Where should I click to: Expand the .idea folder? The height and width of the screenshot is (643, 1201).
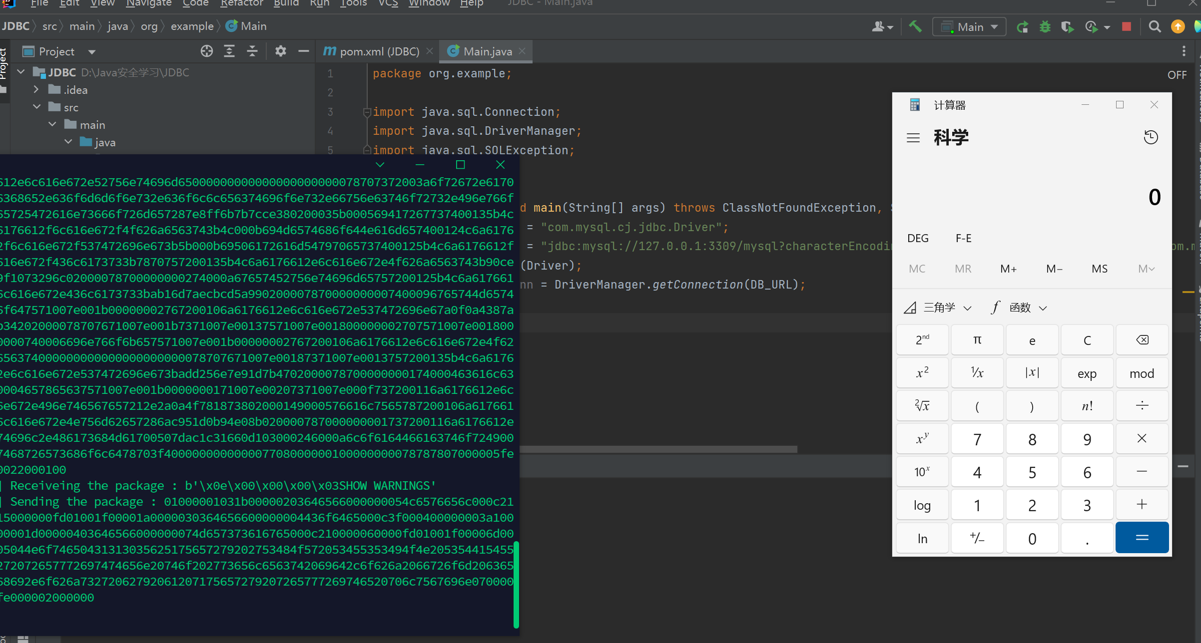36,89
